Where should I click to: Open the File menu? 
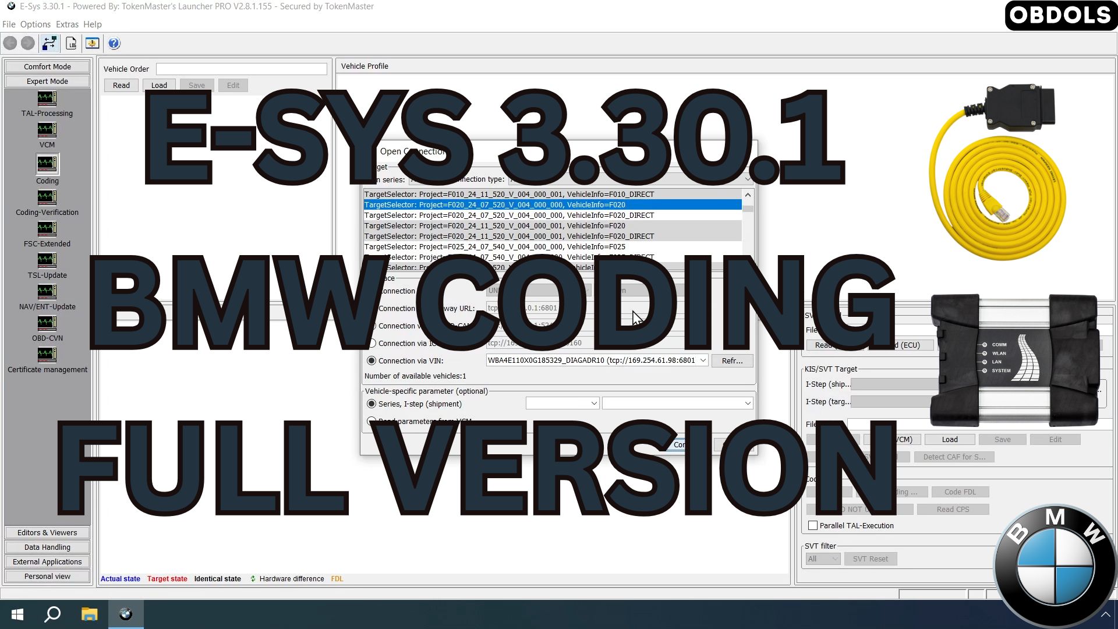pyautogui.click(x=9, y=24)
